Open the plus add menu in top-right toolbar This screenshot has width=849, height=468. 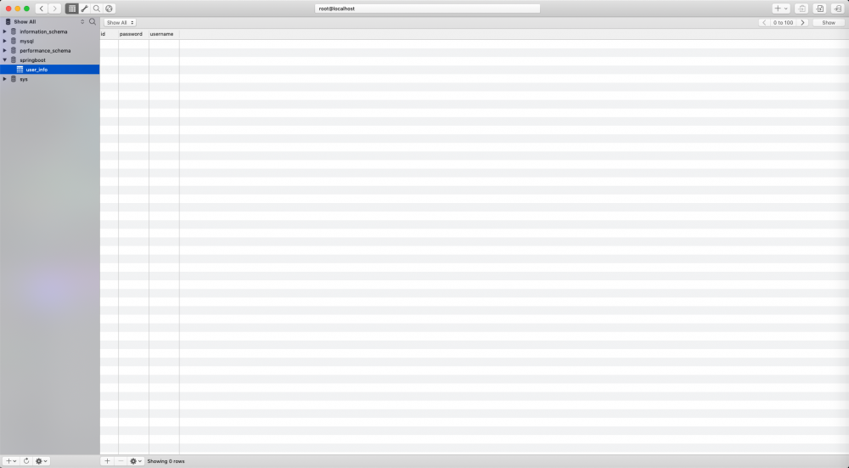pos(781,8)
